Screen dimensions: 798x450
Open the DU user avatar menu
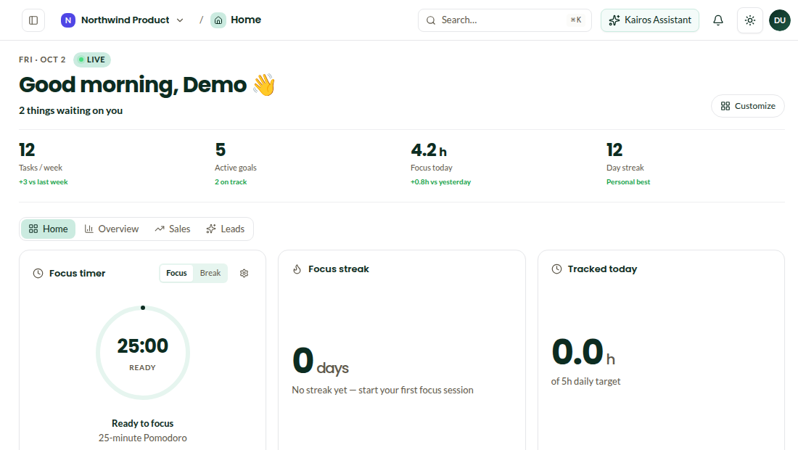(780, 20)
